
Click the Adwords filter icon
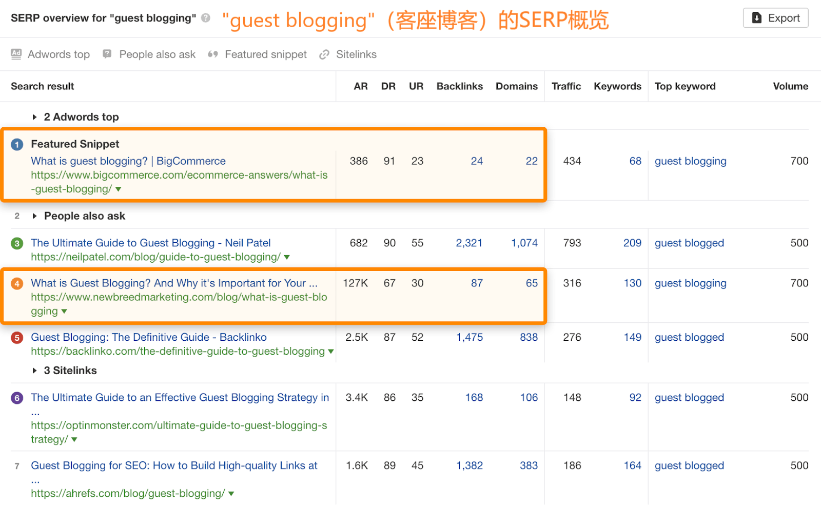coord(16,54)
